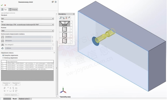The height and width of the screenshot is (100, 167).
Task: Insert the counterbore symbol
Action: pos(10,91)
